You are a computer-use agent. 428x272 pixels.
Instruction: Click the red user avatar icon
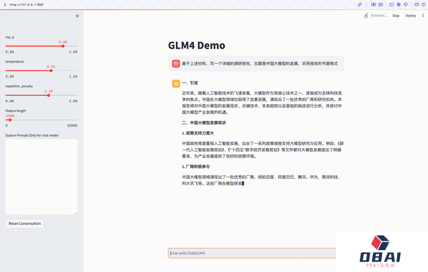pyautogui.click(x=176, y=64)
